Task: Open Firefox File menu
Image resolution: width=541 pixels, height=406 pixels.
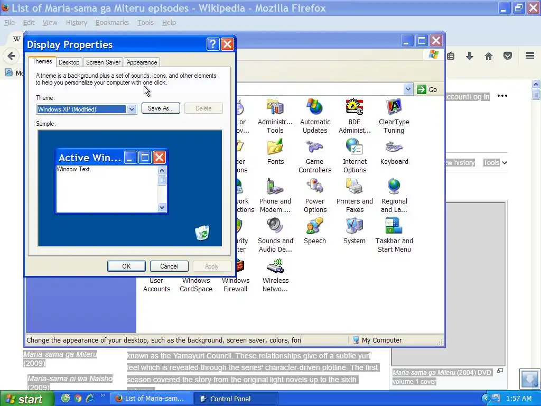Action: tap(10, 22)
